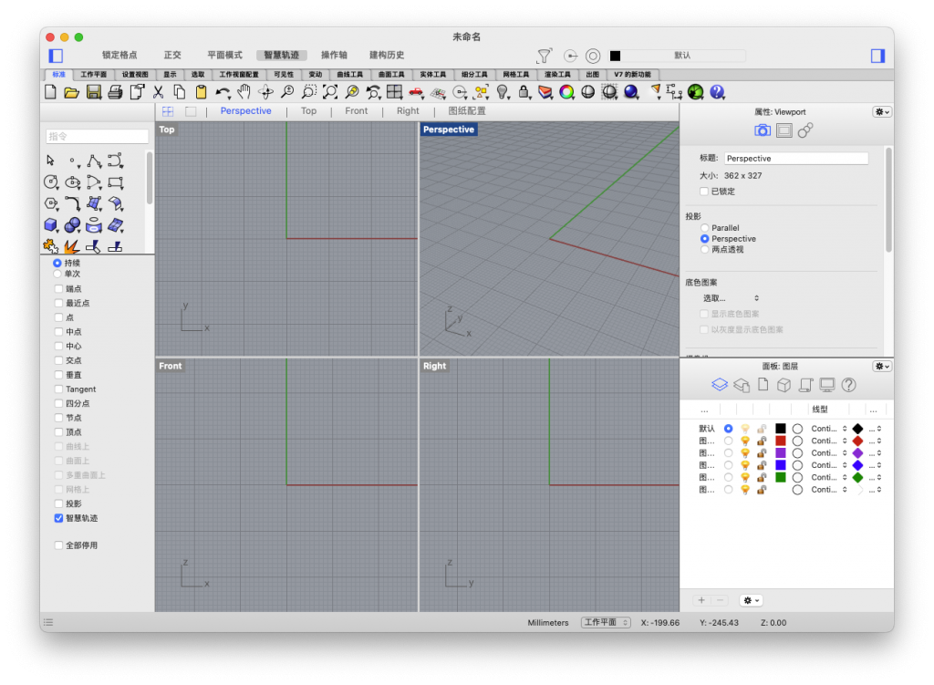Click the red car icon
934x685 pixels.
click(416, 92)
